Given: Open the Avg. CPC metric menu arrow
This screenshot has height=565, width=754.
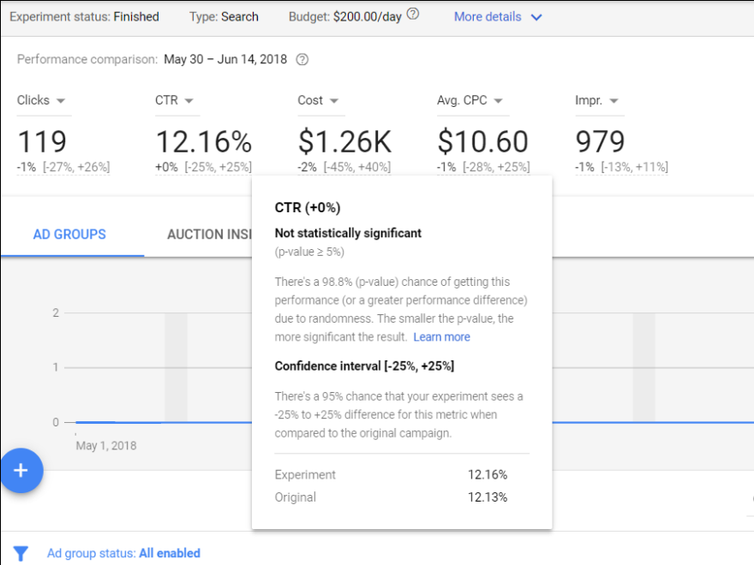Looking at the screenshot, I should (x=498, y=100).
